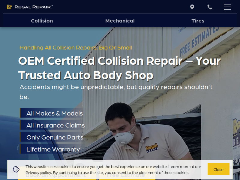Click the Regal Repair logo icon
The height and width of the screenshot is (180, 240).
pyautogui.click(x=9, y=7)
